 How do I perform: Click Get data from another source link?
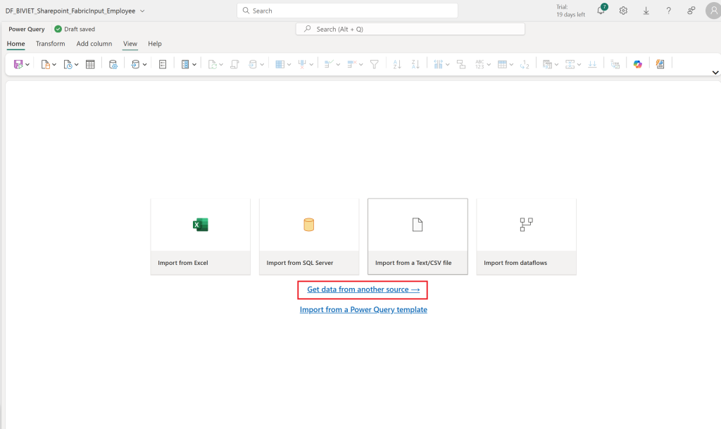point(363,290)
